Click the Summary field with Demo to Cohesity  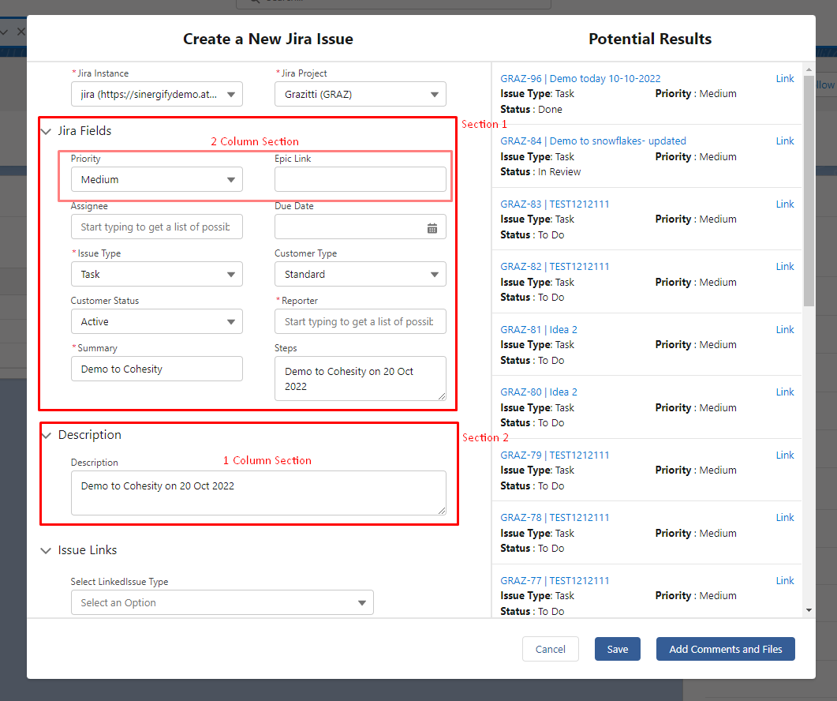pyautogui.click(x=157, y=369)
